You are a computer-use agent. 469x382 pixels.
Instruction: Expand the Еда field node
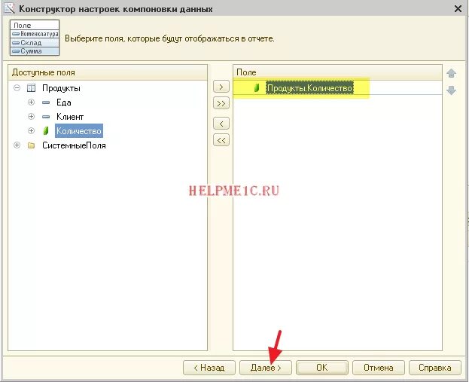tap(31, 102)
